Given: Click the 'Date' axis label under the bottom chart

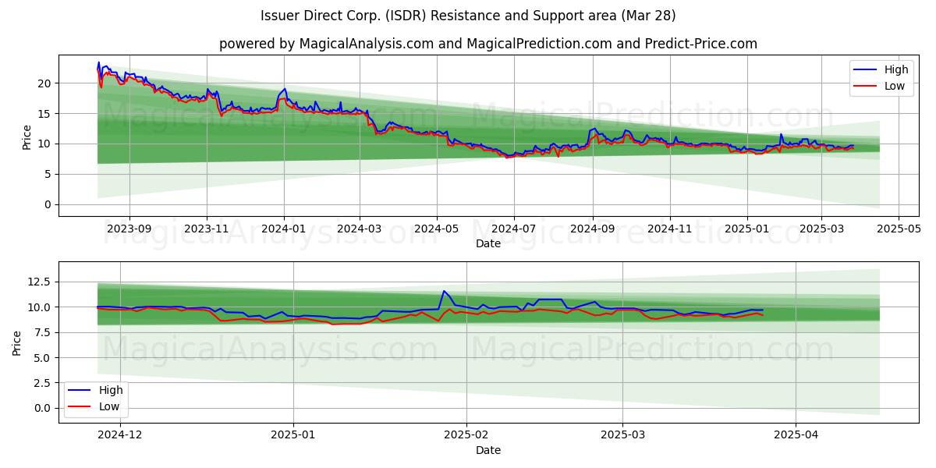Looking at the screenshot, I should [x=488, y=450].
